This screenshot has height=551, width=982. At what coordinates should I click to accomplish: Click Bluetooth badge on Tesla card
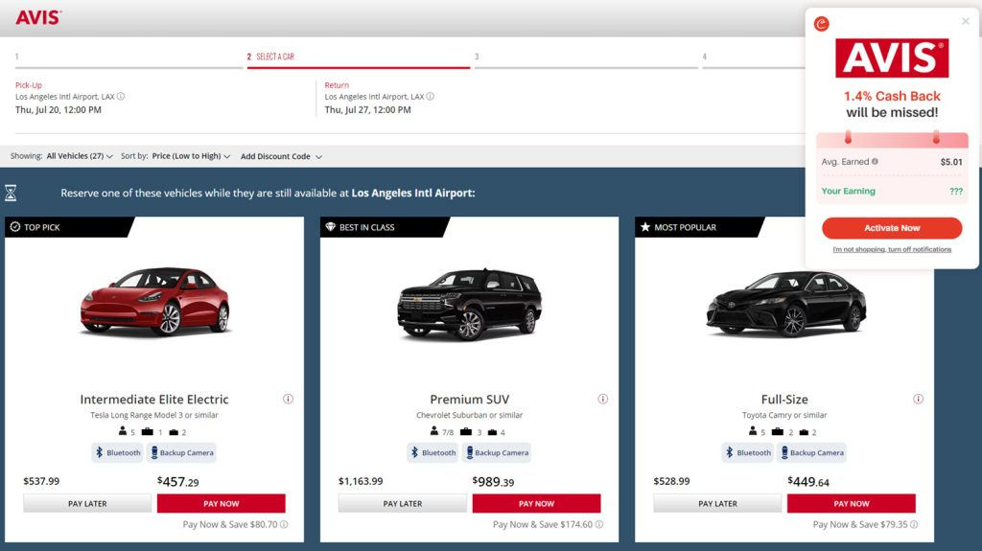point(118,452)
